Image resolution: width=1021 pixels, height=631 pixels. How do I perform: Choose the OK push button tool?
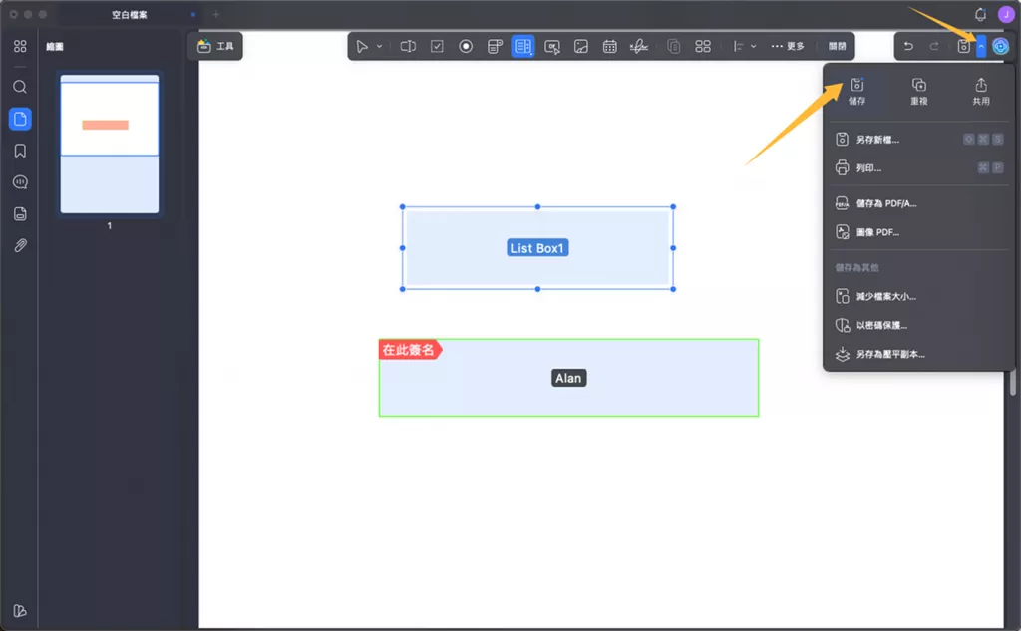point(552,46)
